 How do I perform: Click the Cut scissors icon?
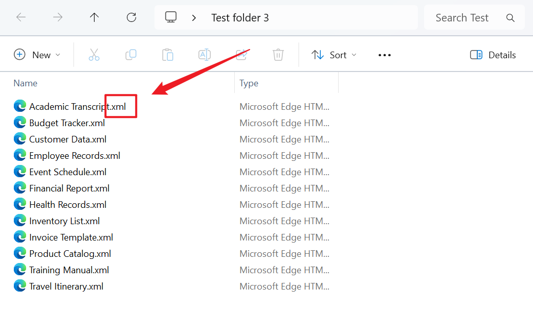pos(94,55)
